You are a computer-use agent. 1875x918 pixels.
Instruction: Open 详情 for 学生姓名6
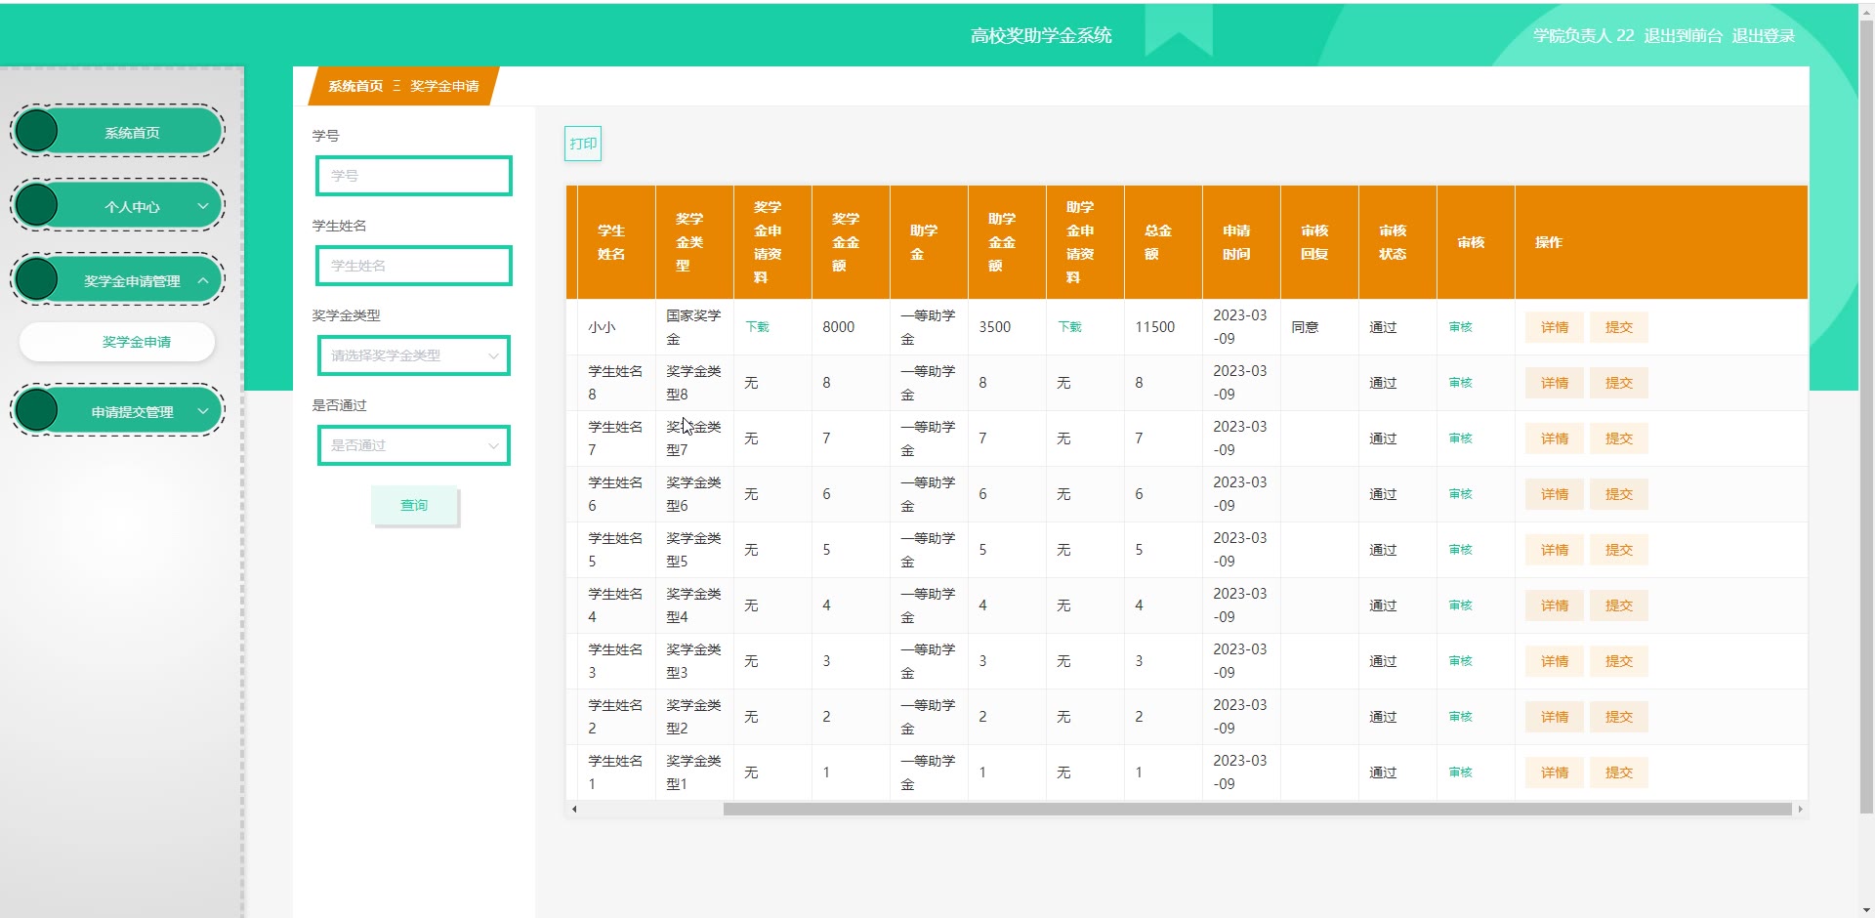[x=1555, y=494]
